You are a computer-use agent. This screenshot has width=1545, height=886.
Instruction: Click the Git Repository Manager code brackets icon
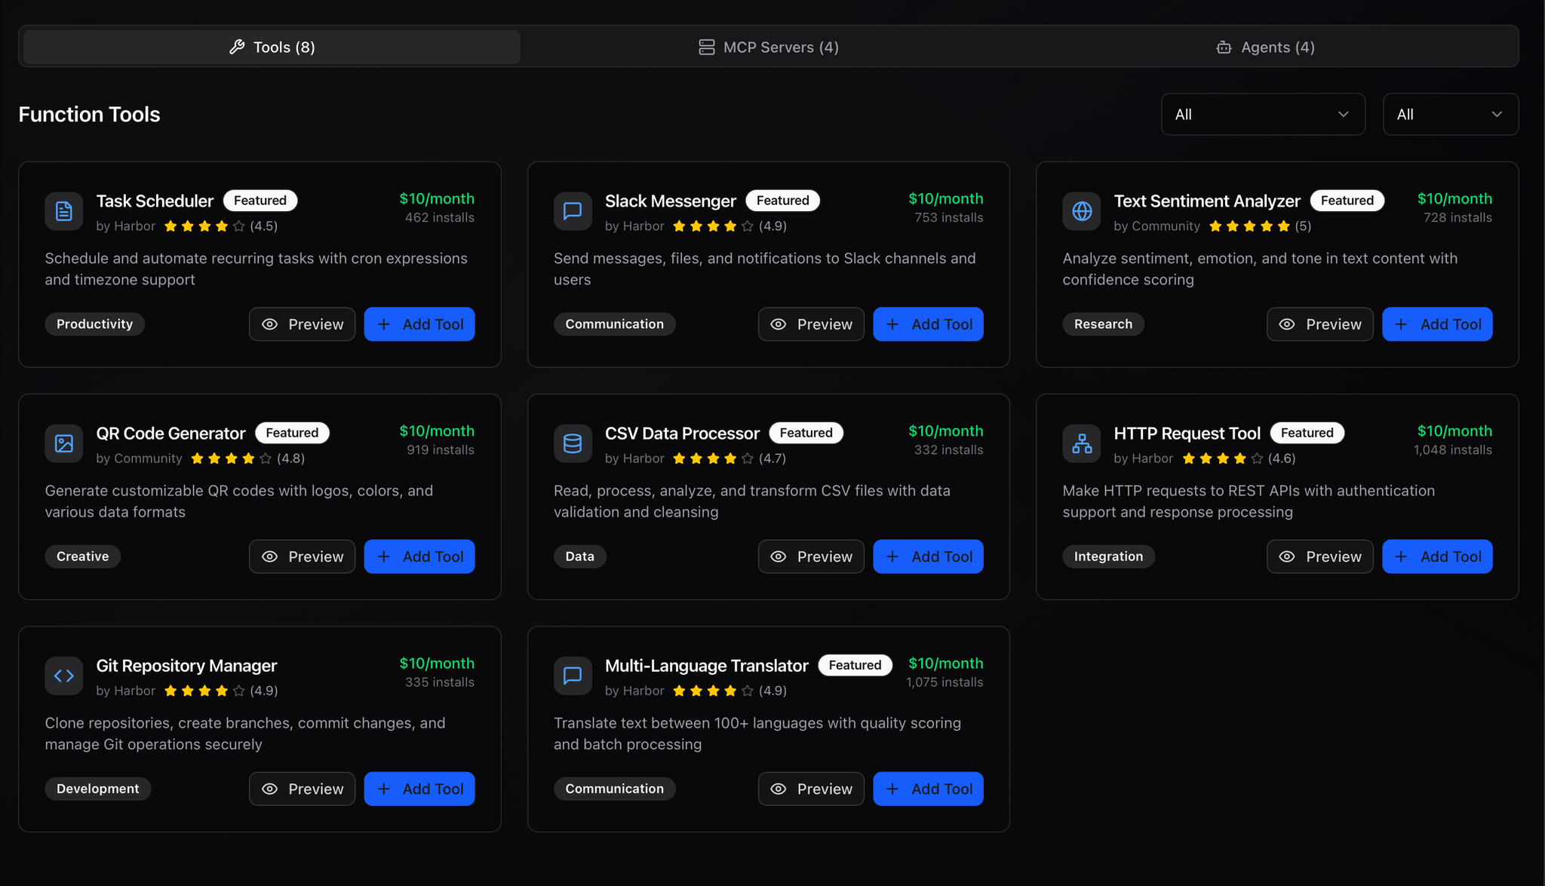click(64, 676)
